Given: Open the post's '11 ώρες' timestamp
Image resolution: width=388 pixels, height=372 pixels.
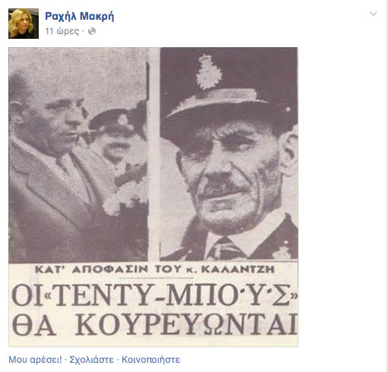Looking at the screenshot, I should pos(62,31).
